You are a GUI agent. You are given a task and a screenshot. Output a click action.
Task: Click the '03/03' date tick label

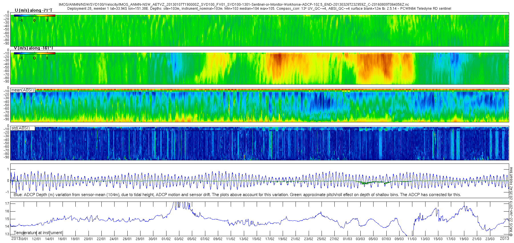point(360,239)
